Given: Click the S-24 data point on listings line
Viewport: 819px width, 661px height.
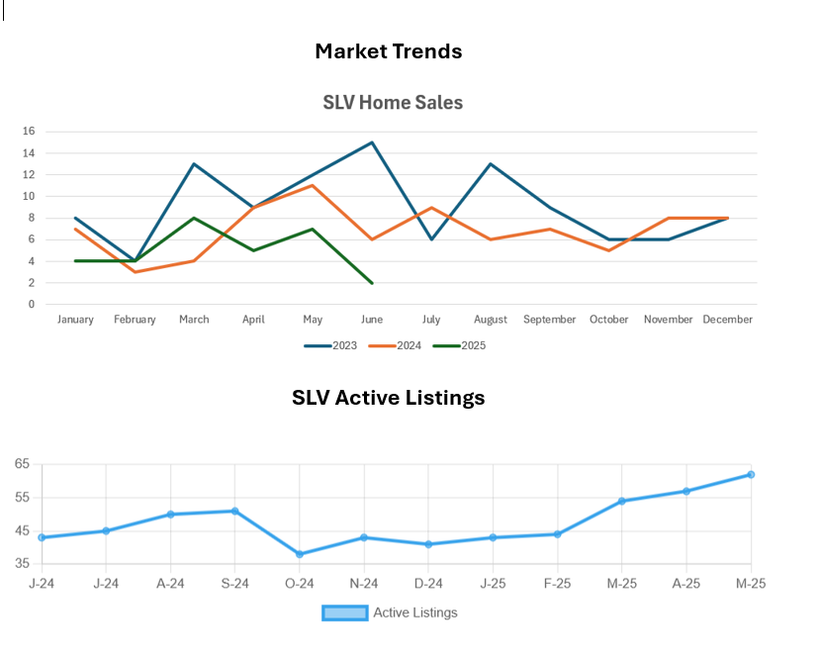Looking at the screenshot, I should click(234, 511).
